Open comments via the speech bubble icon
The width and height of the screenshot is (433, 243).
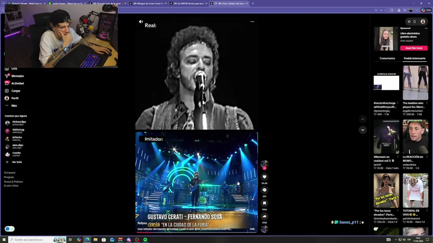[x=265, y=190]
